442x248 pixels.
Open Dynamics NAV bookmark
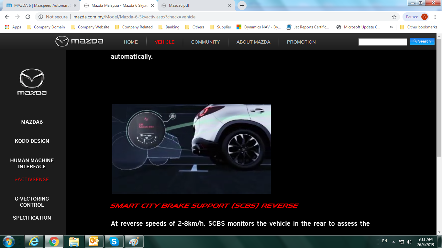coord(259,27)
